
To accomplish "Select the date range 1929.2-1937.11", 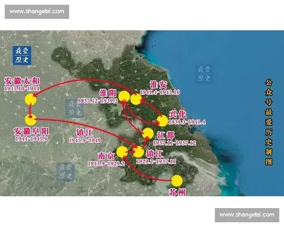I will click(x=156, y=161).
